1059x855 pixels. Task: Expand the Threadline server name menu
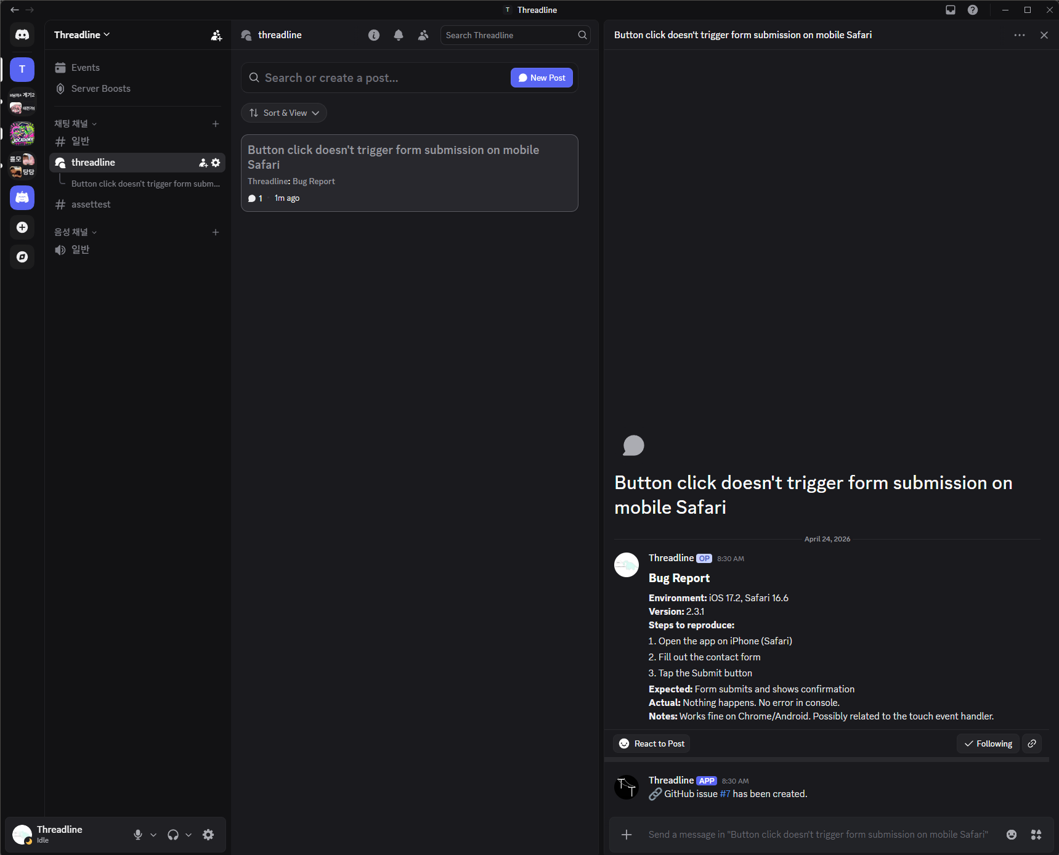(x=82, y=35)
